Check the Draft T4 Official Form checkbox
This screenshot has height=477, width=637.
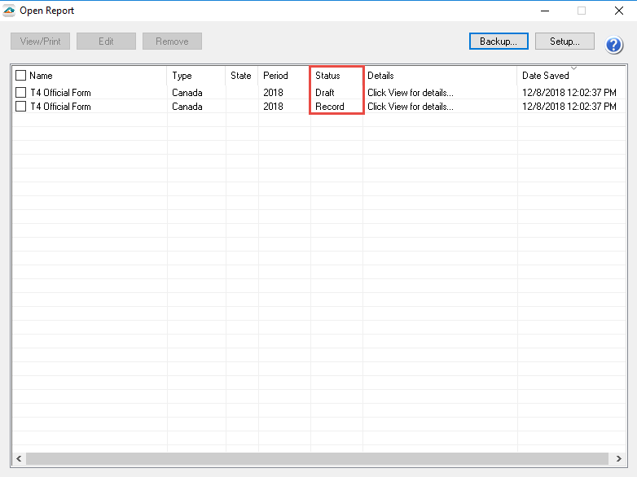pos(21,93)
